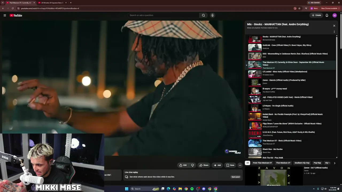
Task: Click the Share button
Action: point(204,165)
